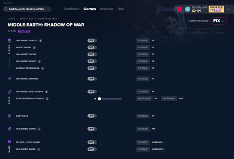The height and width of the screenshot is (159, 234).
Task: Click the GAMES breadcrumb link
Action: [11, 19]
